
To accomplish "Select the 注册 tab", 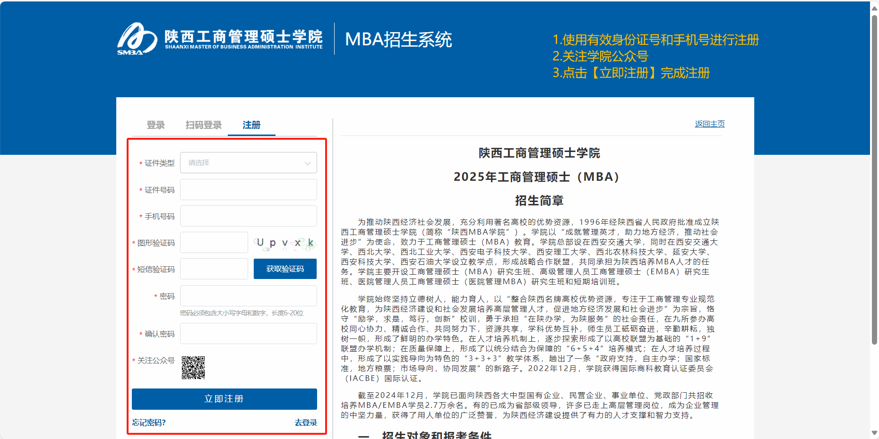I will click(x=251, y=125).
